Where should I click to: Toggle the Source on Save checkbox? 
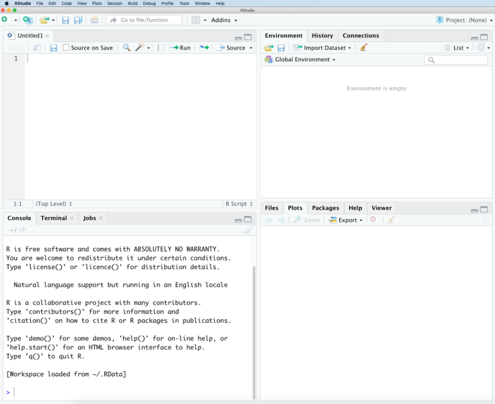(66, 48)
